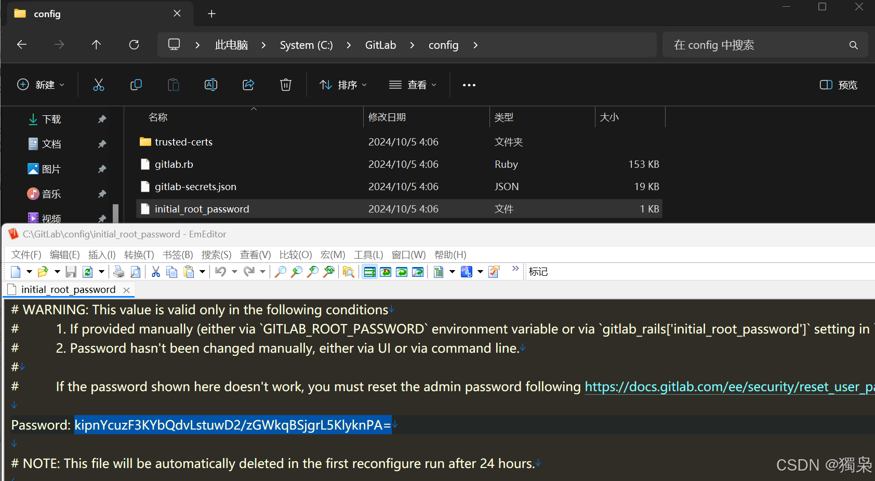Close the initial_root_password document tab
Image resolution: width=875 pixels, height=481 pixels.
pos(126,290)
